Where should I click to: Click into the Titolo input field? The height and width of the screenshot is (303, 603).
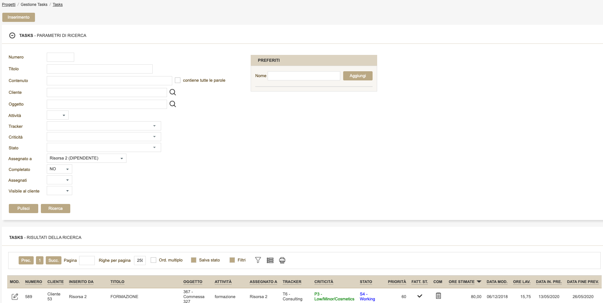point(99,69)
